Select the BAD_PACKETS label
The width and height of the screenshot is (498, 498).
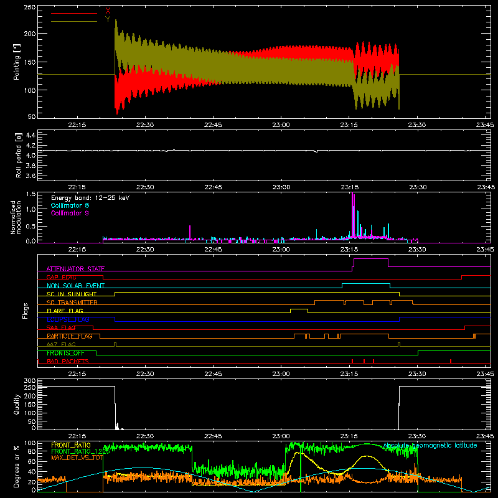pyautogui.click(x=68, y=361)
